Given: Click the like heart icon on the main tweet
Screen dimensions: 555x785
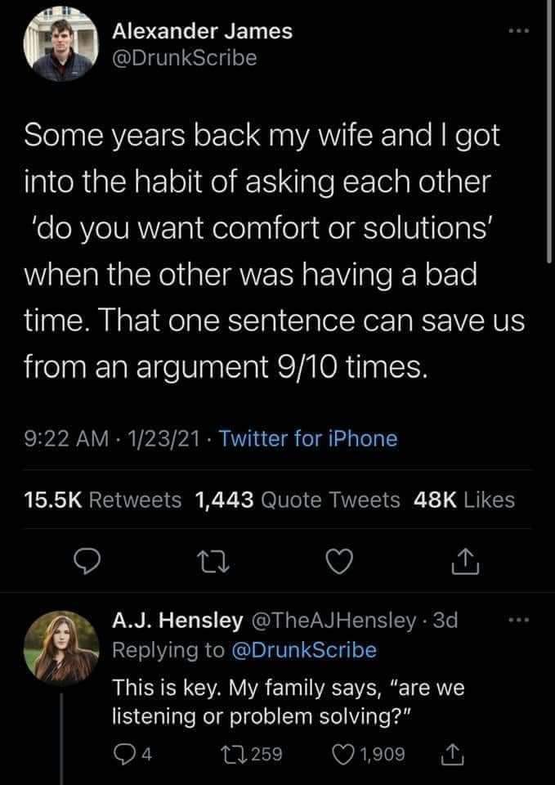Looking at the screenshot, I should coord(338,562).
